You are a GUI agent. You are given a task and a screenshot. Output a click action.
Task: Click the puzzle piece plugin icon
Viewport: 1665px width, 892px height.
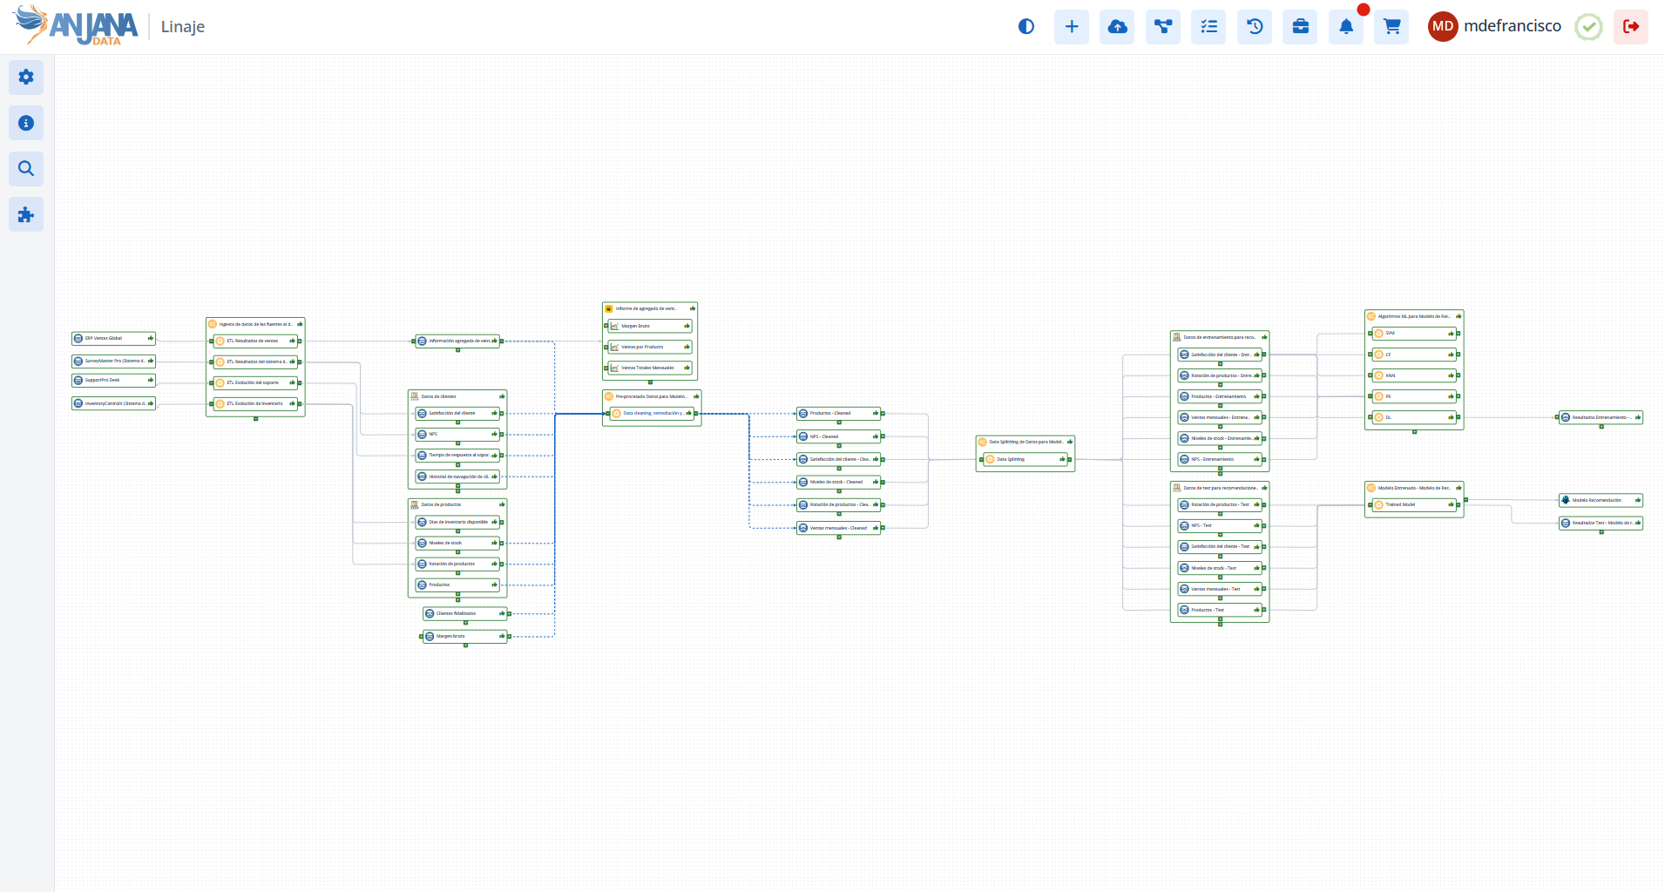[26, 215]
